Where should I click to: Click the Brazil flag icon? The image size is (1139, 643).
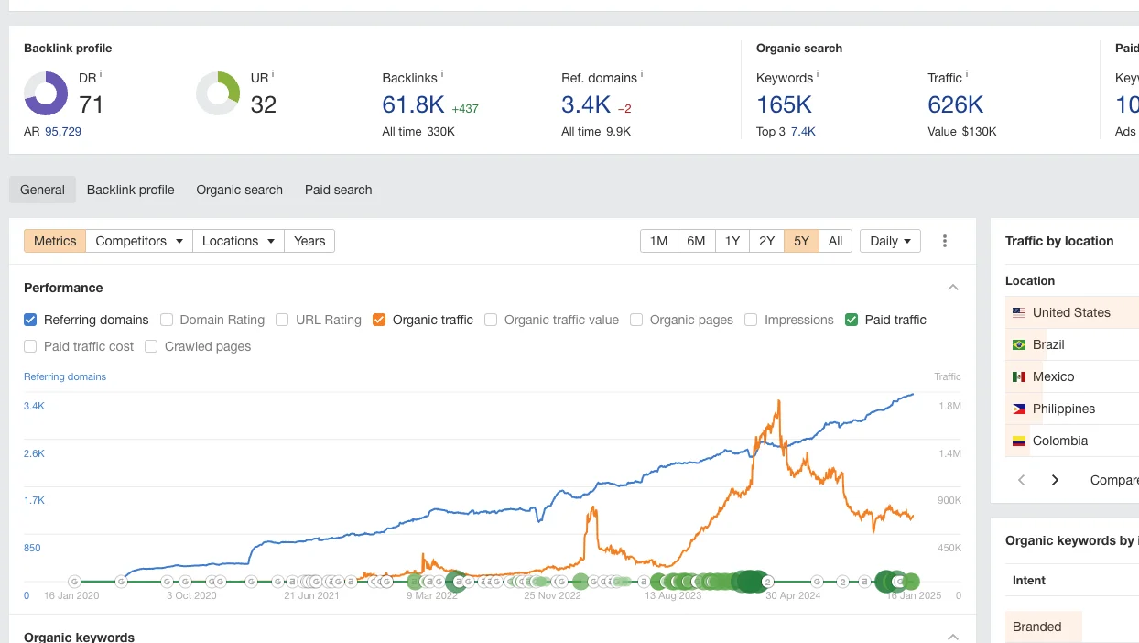point(1018,344)
